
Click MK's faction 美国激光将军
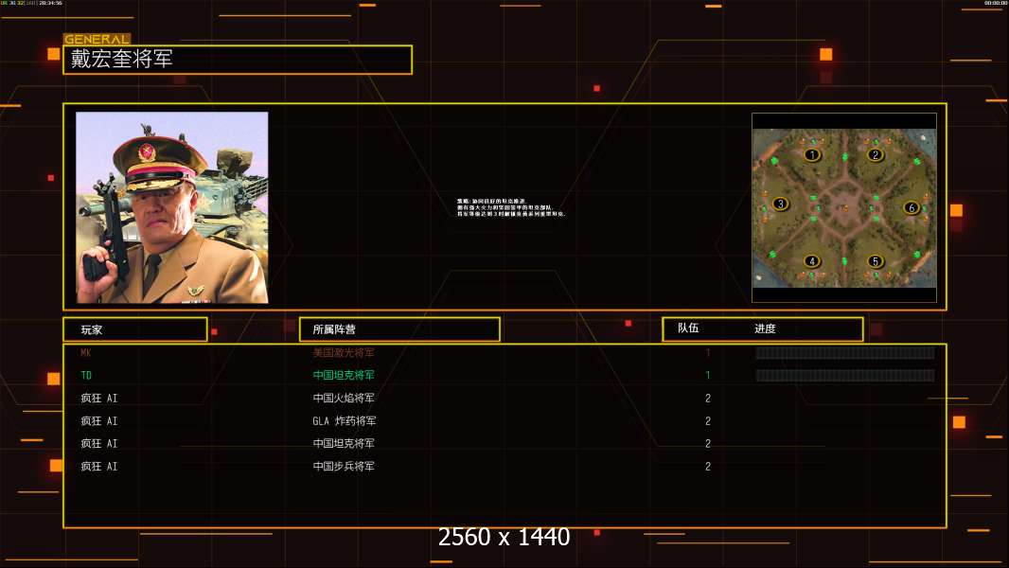tap(344, 352)
